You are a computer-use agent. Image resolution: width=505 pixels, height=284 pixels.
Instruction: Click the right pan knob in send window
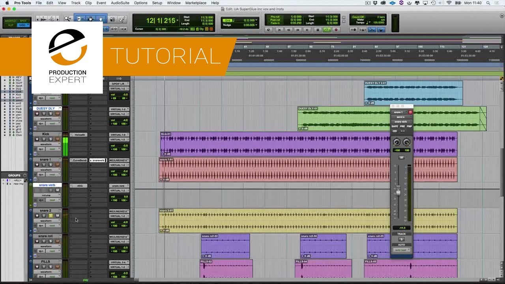pos(407,142)
